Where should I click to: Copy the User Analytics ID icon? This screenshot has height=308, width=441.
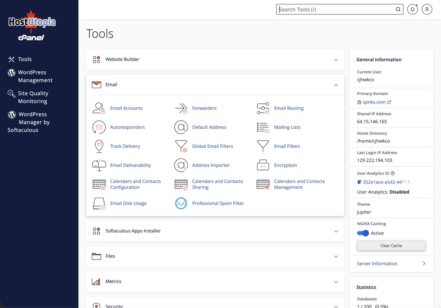[x=359, y=182]
